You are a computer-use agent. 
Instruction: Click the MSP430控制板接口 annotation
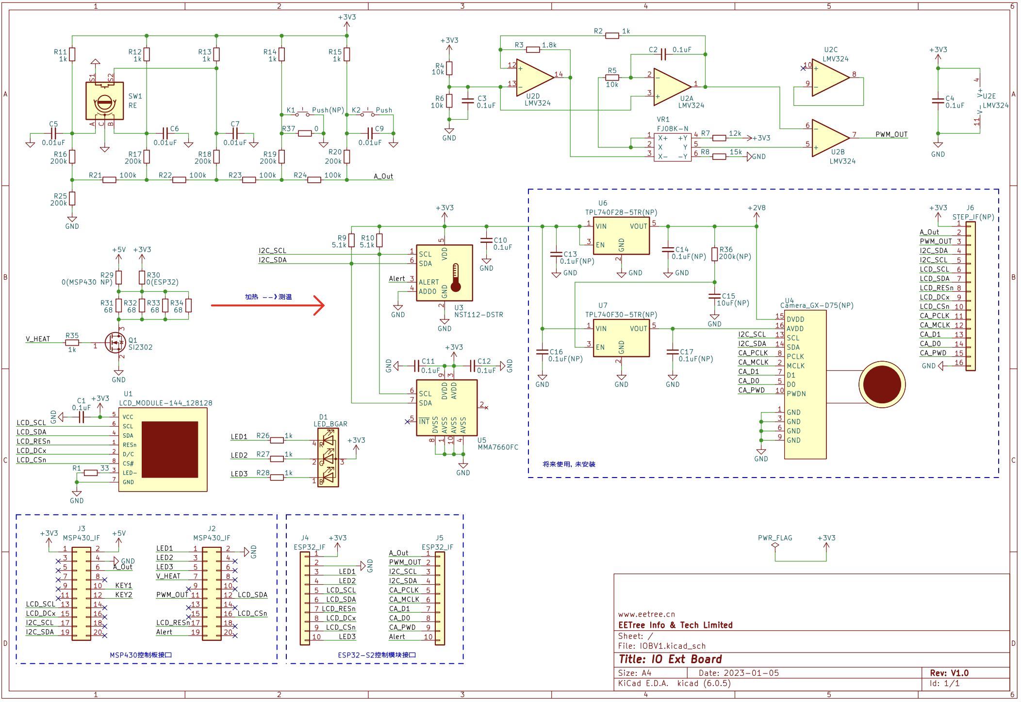point(141,655)
